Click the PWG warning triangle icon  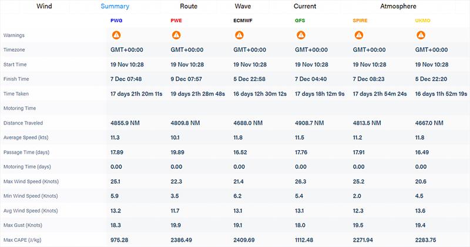point(116,35)
